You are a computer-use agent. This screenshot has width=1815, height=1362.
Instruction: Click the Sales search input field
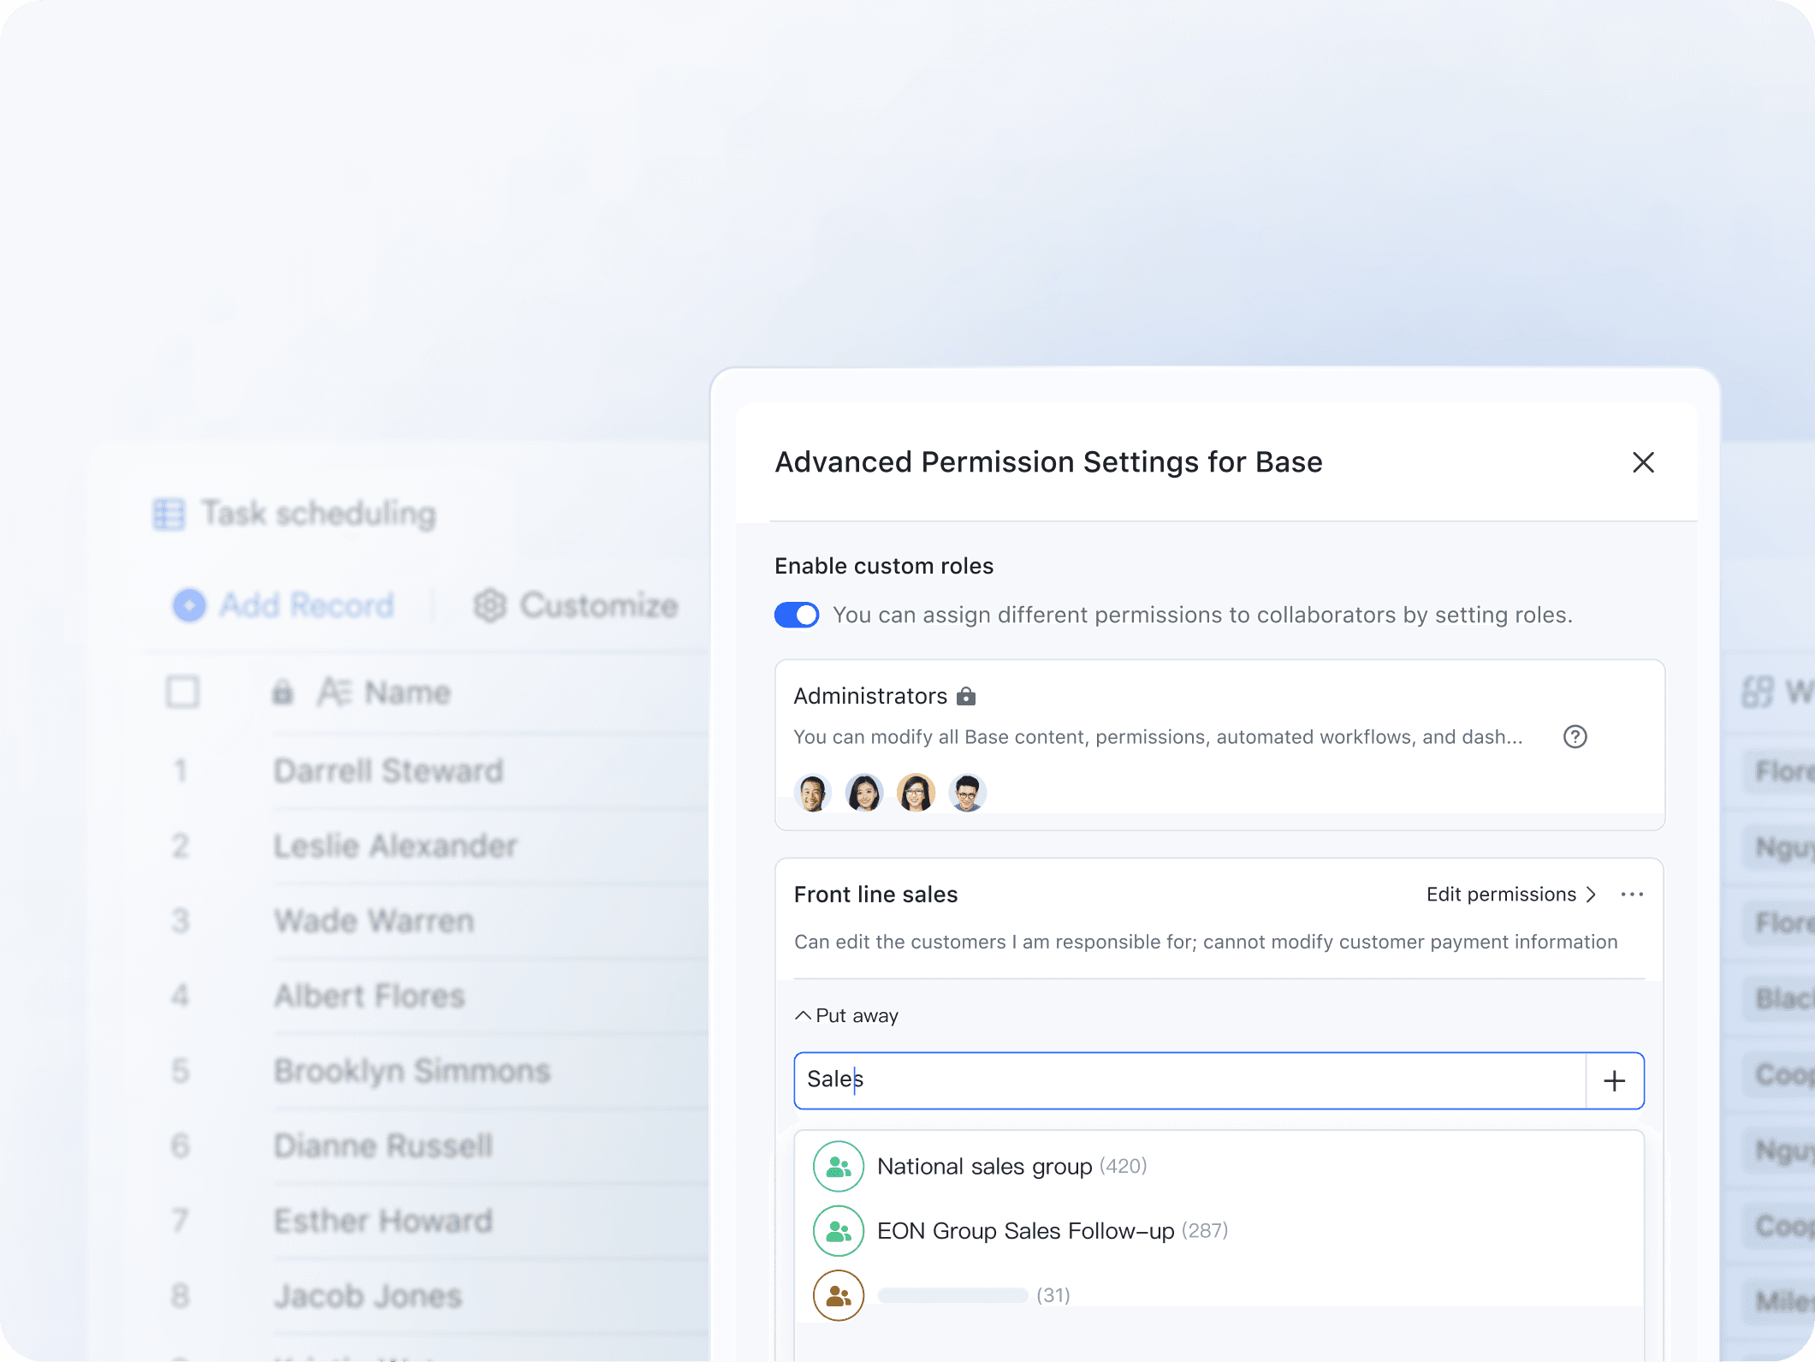(1189, 1080)
